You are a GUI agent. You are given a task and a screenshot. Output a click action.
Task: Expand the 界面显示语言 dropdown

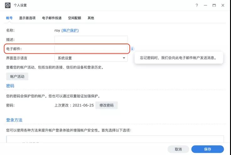pos(91,58)
